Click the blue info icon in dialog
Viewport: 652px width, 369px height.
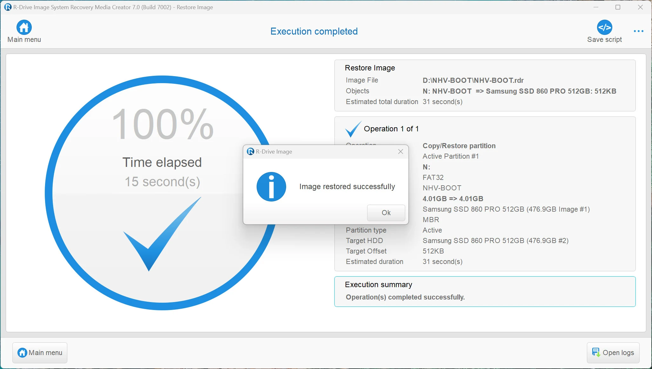271,187
